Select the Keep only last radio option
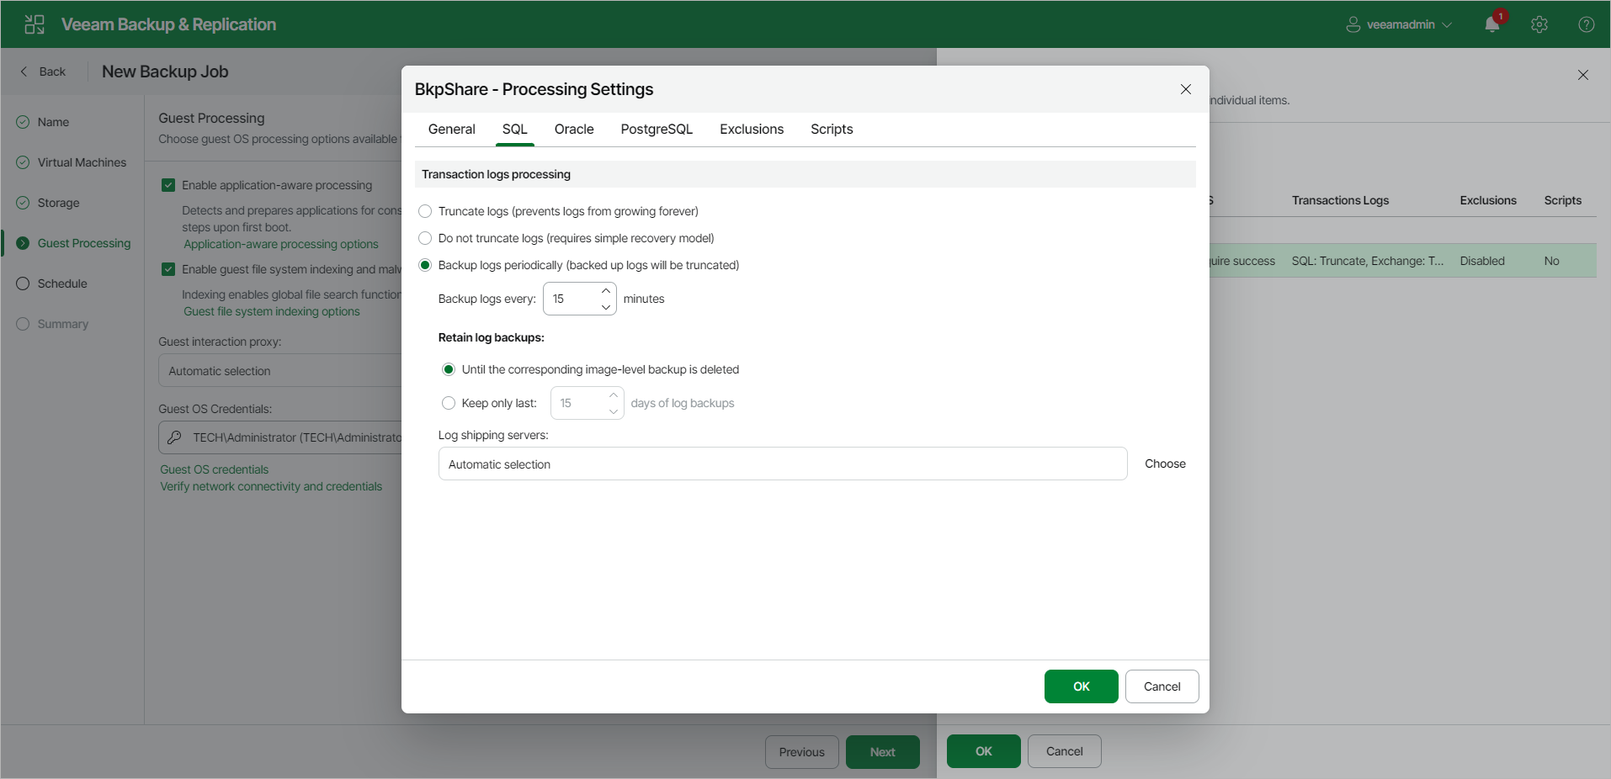The width and height of the screenshot is (1611, 779). tap(449, 403)
